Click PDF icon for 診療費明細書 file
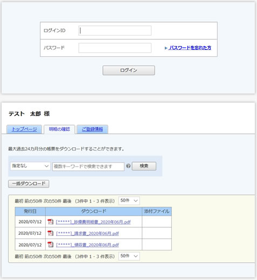 pyautogui.click(x=51, y=222)
